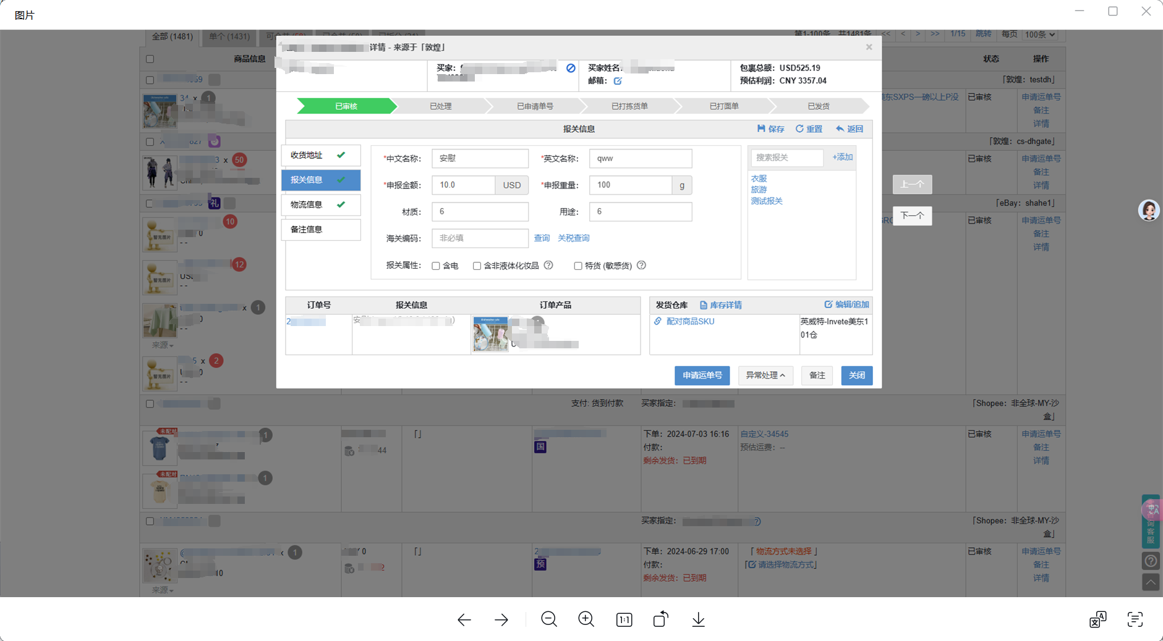The width and height of the screenshot is (1163, 641).
Task: Click the 关税查询 link
Action: (x=574, y=238)
